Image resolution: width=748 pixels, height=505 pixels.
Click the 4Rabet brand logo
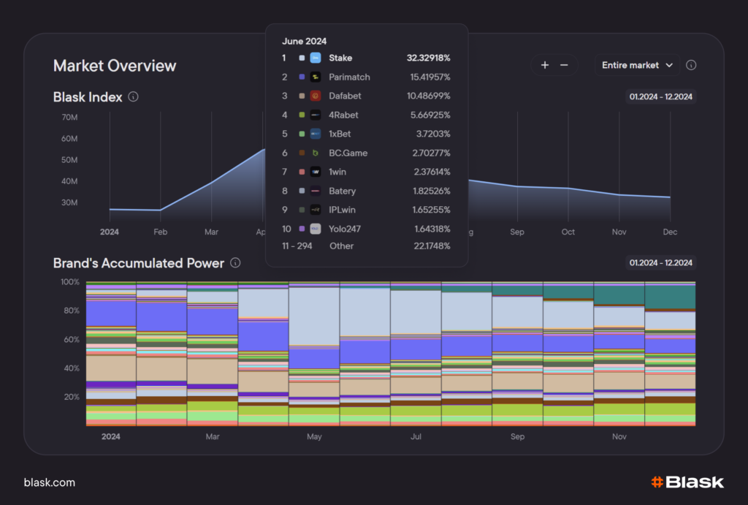tap(316, 115)
